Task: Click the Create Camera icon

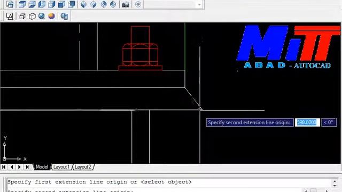Action: pyautogui.click(x=126, y=5)
